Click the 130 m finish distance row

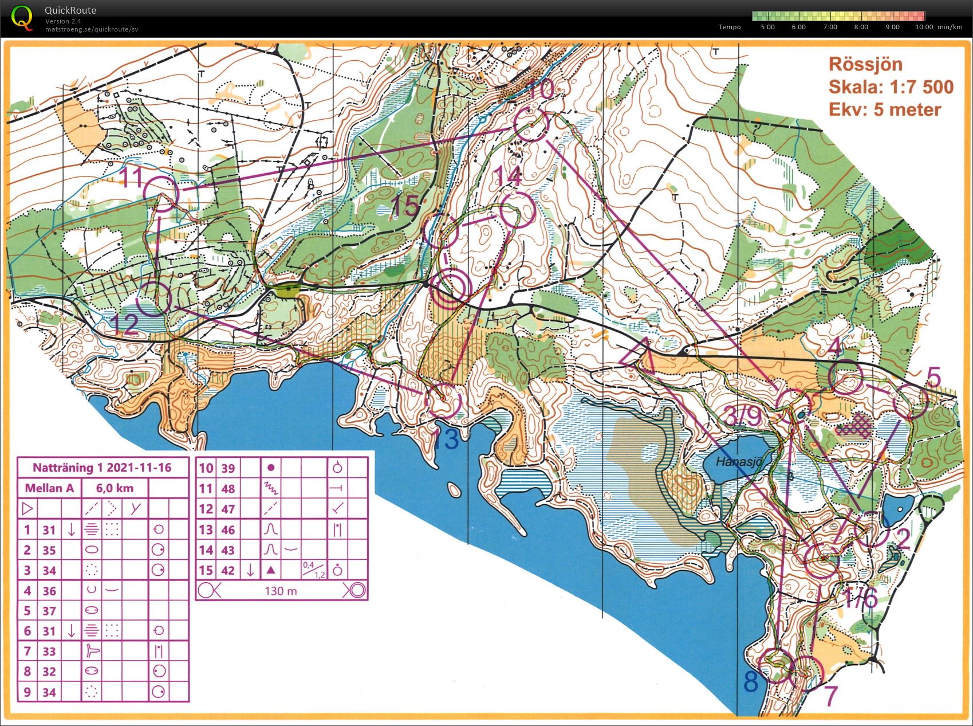(x=281, y=591)
